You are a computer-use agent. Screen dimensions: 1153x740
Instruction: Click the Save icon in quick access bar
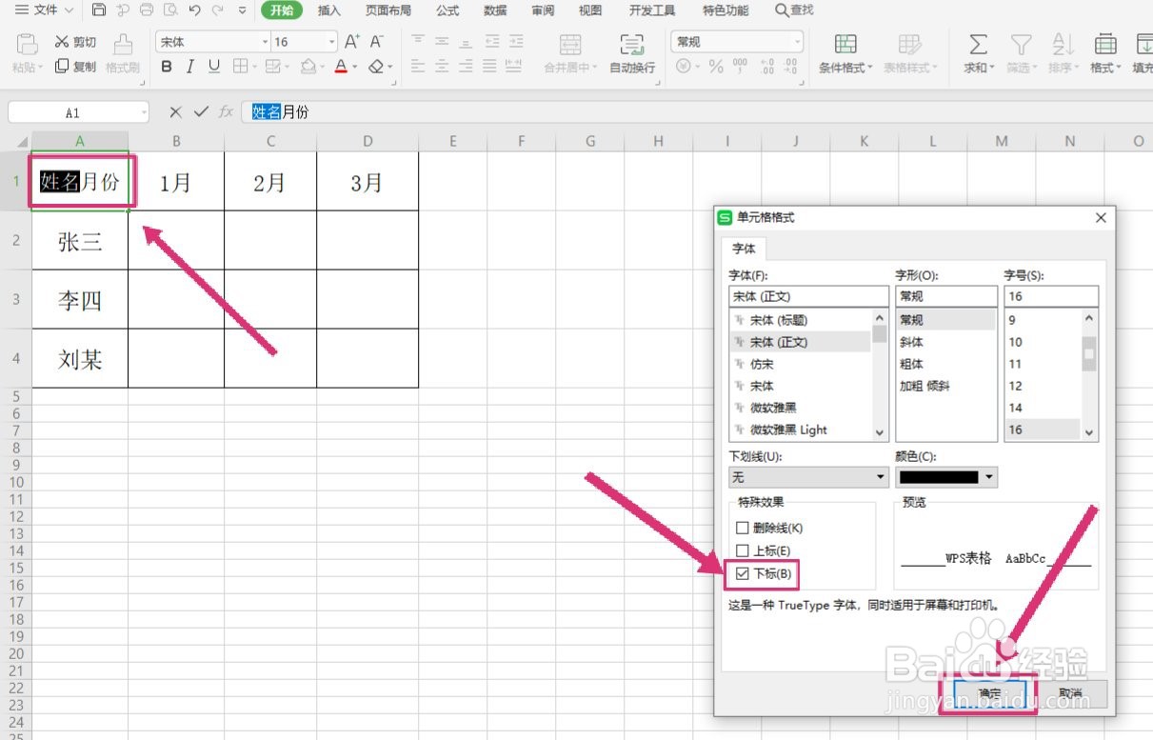coord(99,10)
